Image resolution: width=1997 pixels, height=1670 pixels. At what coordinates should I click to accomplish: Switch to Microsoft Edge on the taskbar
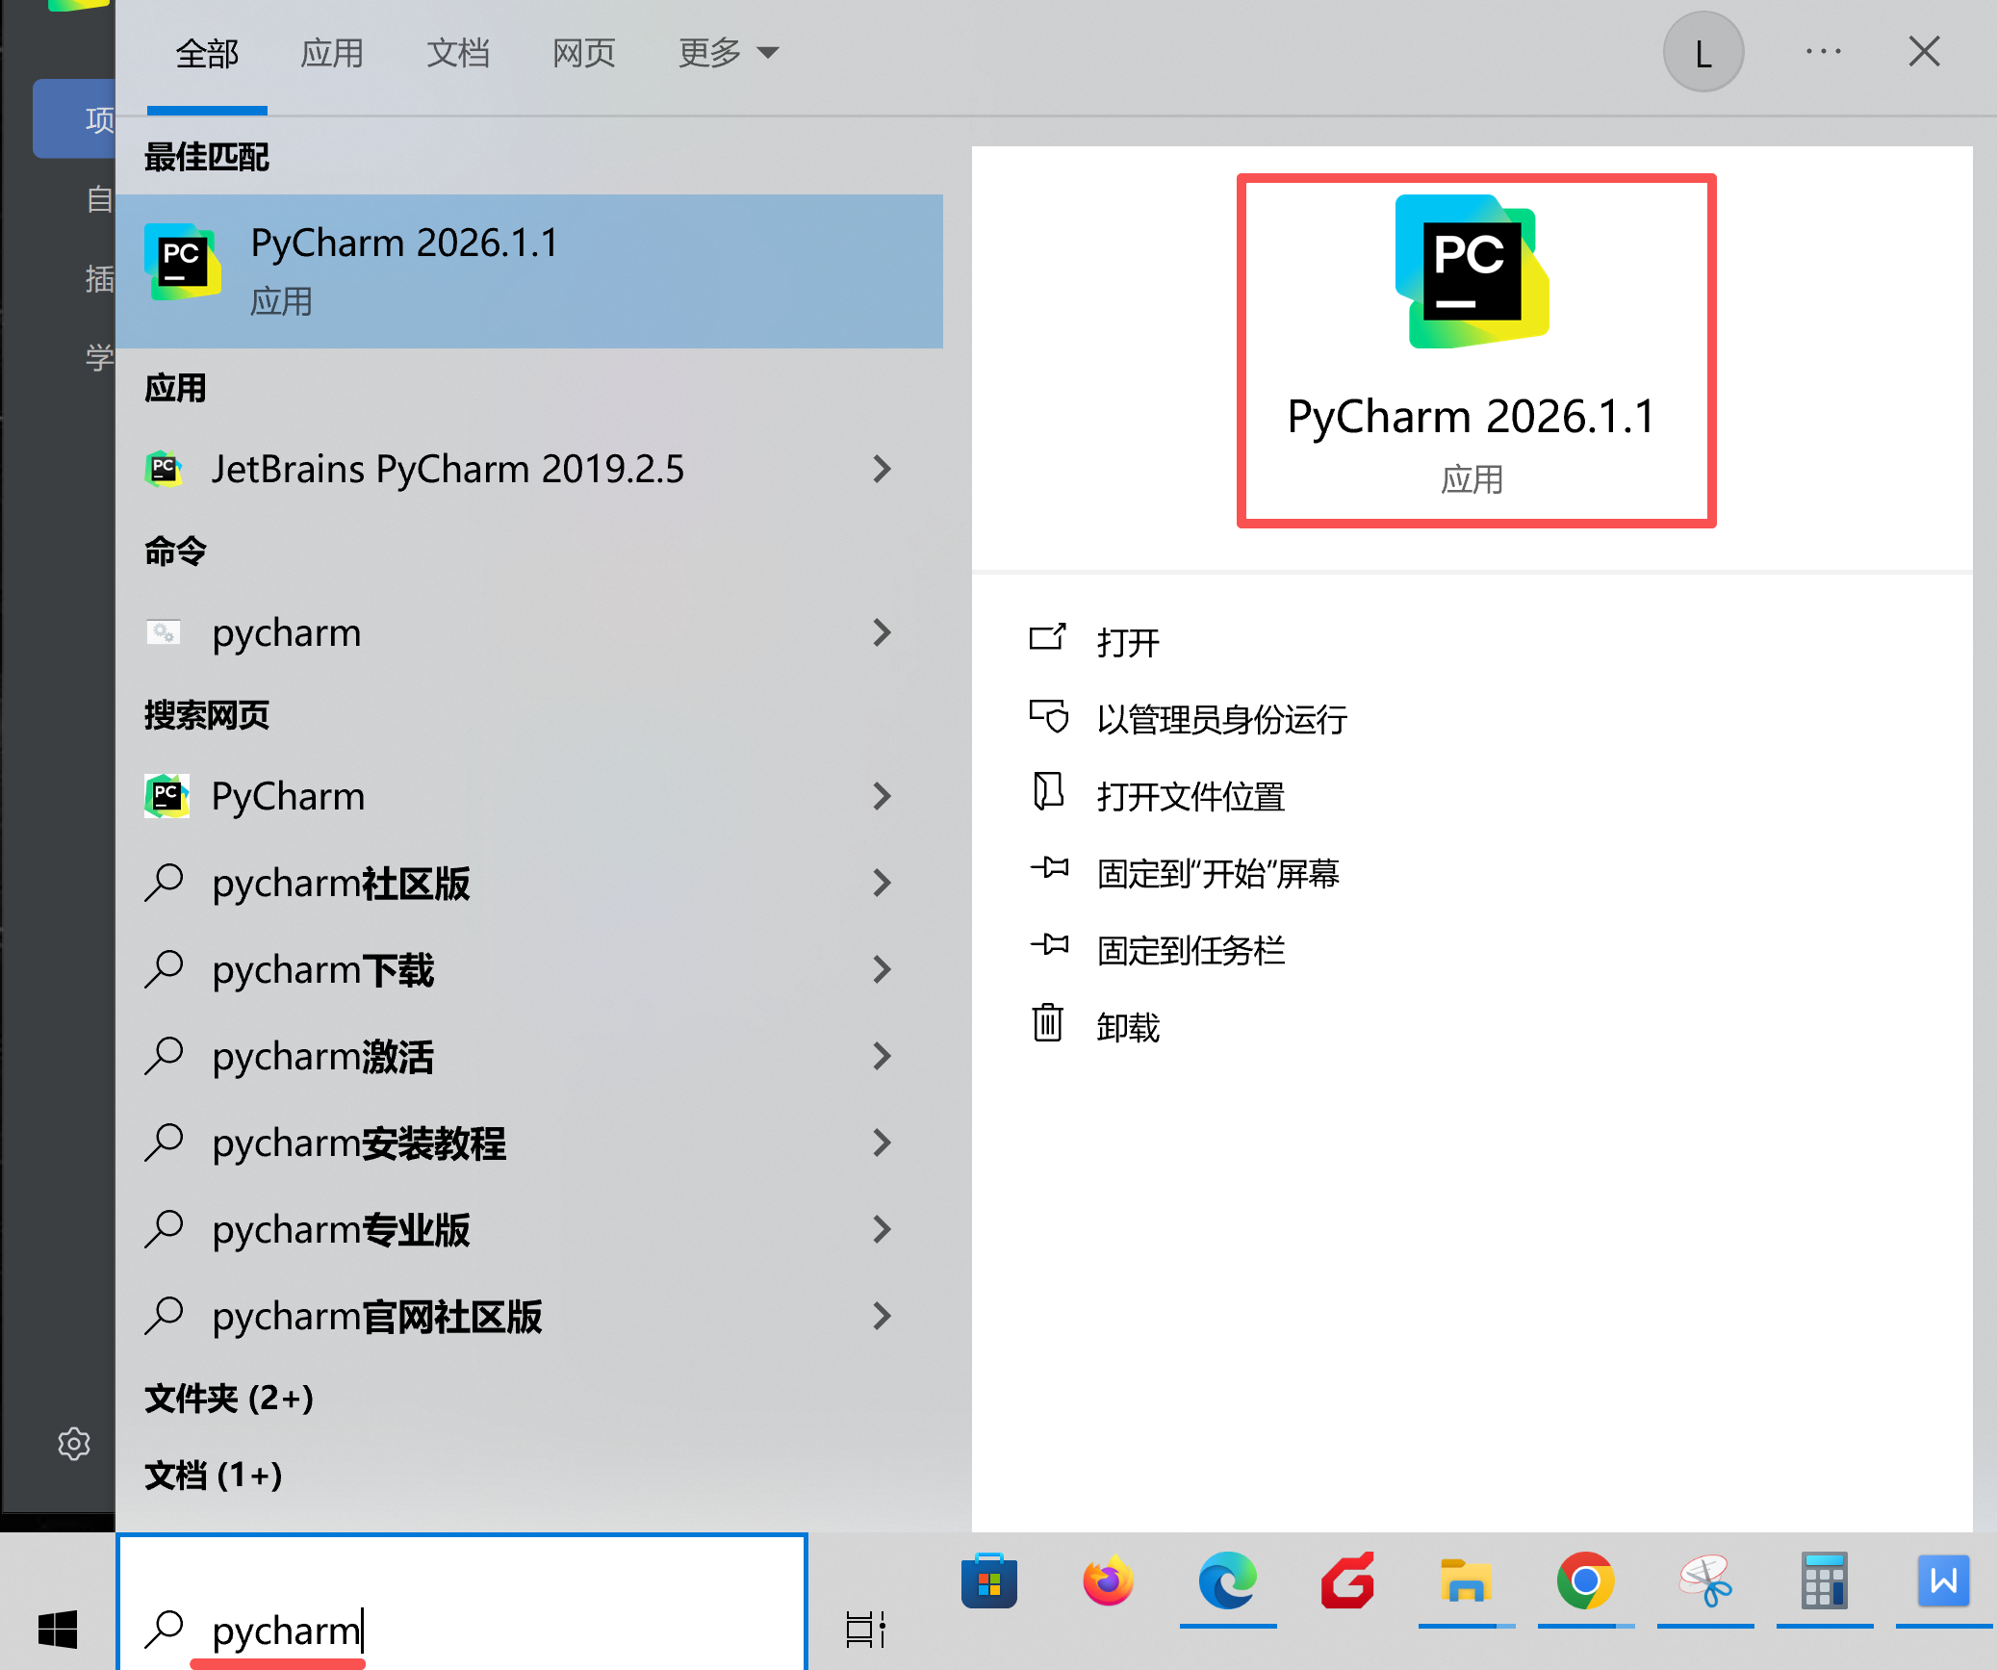1228,1581
